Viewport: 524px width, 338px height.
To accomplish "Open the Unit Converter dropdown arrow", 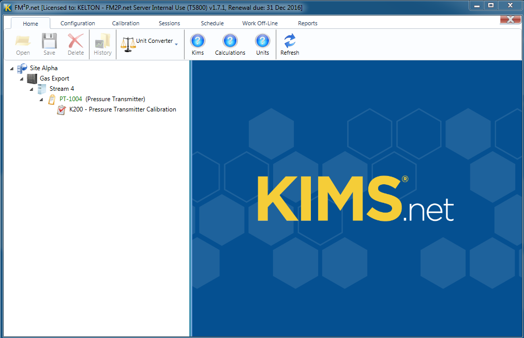I will click(x=176, y=44).
